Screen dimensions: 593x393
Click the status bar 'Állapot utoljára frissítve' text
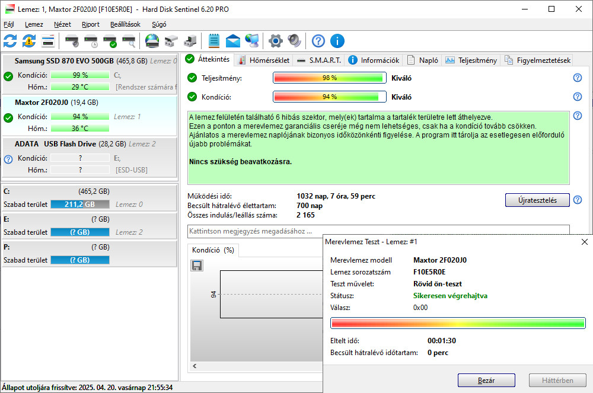87,387
